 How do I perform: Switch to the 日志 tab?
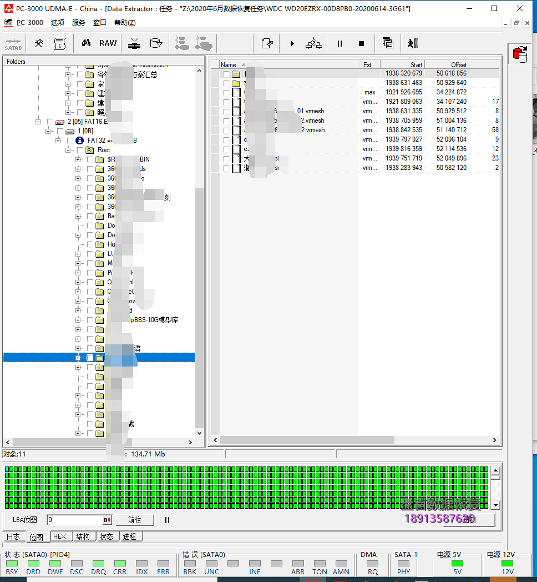(x=13, y=536)
